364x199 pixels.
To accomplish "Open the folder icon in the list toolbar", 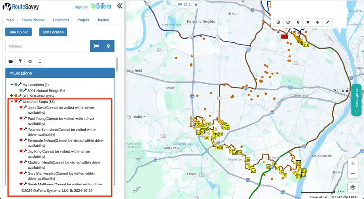I will point(11,61).
